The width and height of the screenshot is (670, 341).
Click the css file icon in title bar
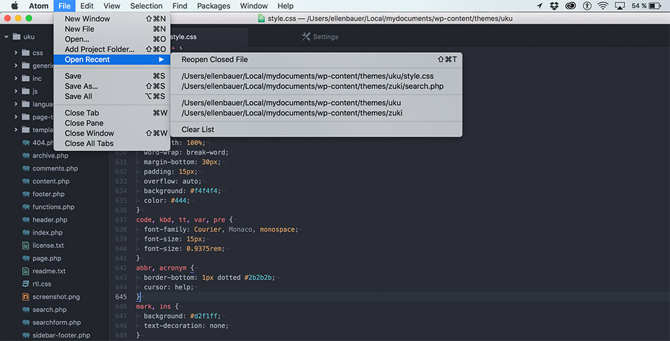pyautogui.click(x=261, y=18)
